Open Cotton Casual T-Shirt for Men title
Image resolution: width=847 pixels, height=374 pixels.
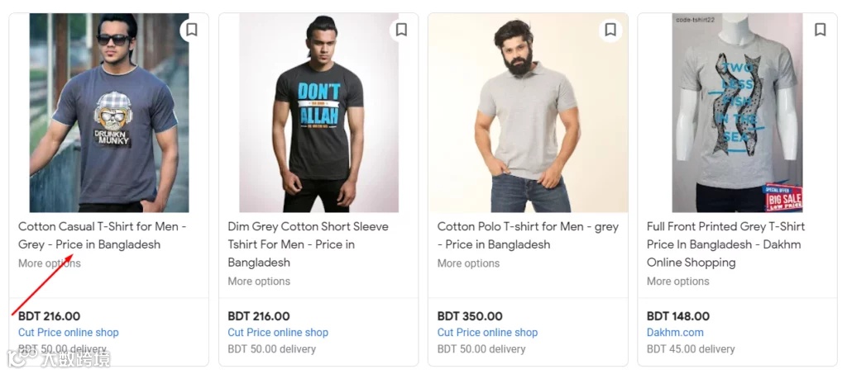102,235
